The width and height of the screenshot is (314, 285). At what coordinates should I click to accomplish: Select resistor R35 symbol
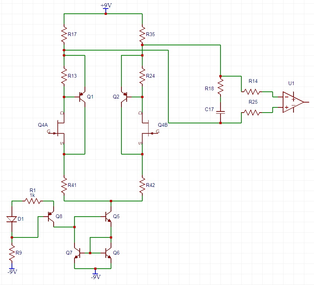point(142,34)
